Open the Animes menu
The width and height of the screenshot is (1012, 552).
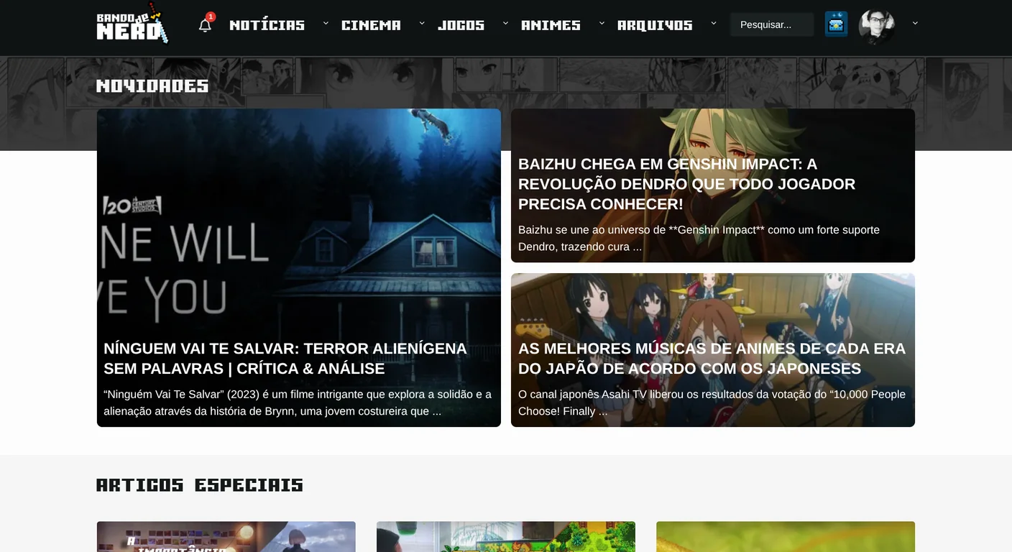pyautogui.click(x=551, y=25)
